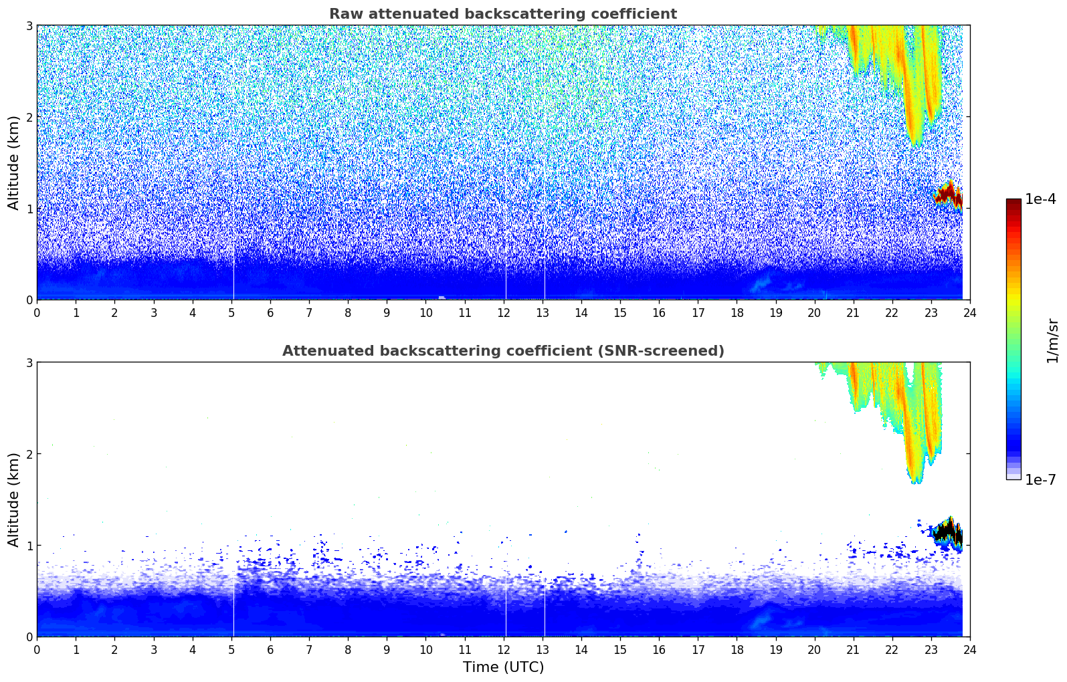This screenshot has width=1067, height=682.
Task: Click tick label '12' on top plot time axis
Action: coord(503,312)
